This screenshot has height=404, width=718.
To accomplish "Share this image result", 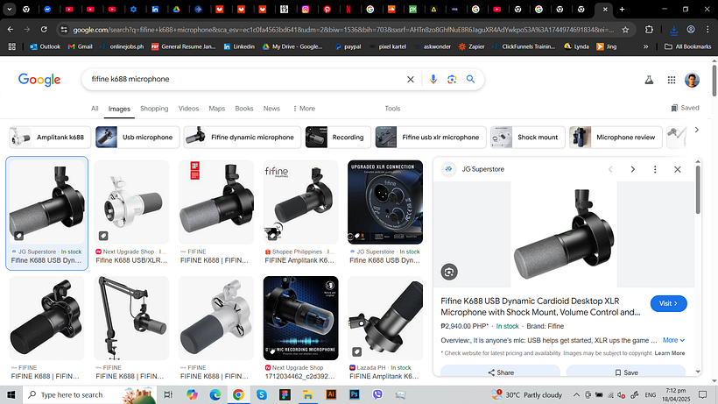I will (501, 372).
